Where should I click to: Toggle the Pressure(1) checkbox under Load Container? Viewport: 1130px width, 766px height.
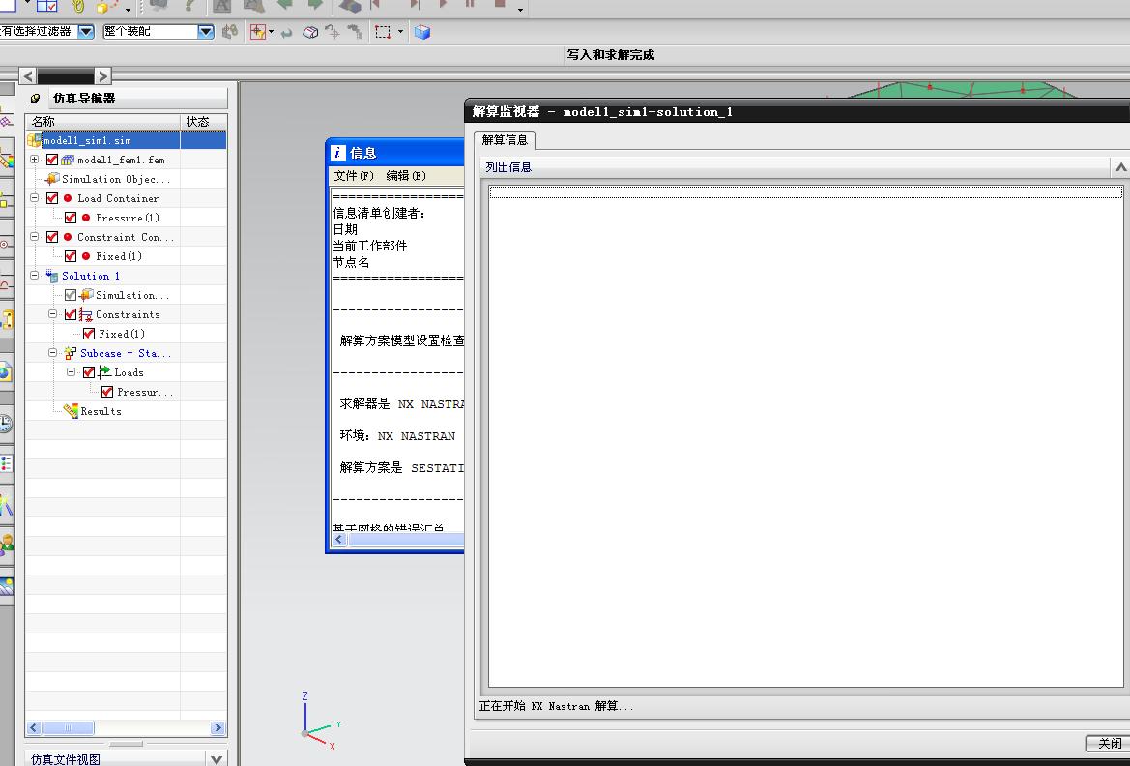pyautogui.click(x=71, y=218)
